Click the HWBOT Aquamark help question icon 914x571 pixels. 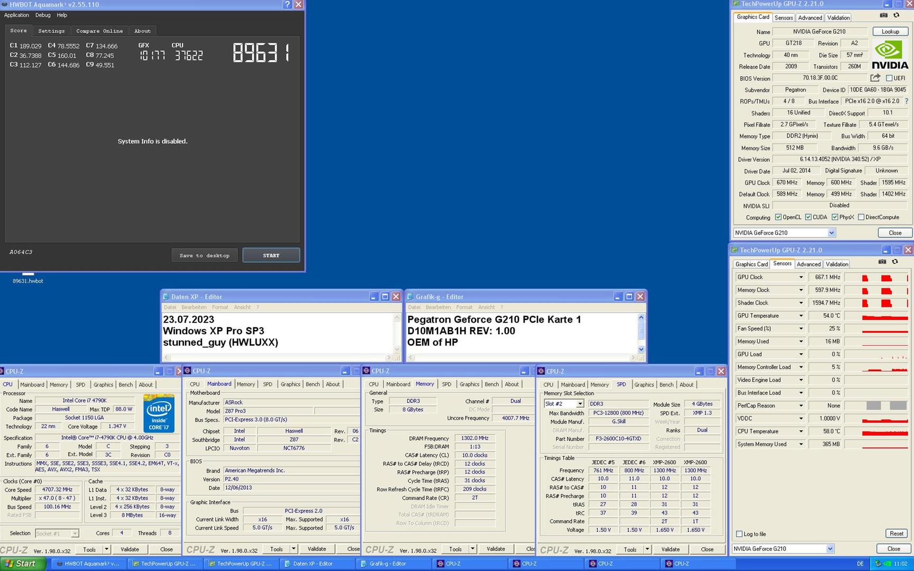pyautogui.click(x=287, y=4)
